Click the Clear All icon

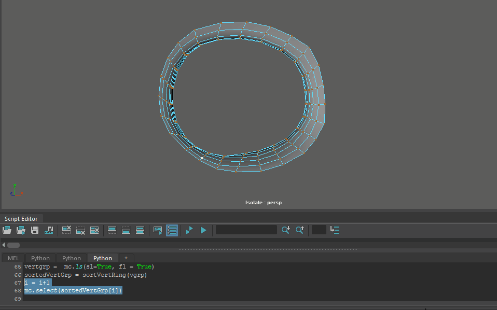point(94,230)
